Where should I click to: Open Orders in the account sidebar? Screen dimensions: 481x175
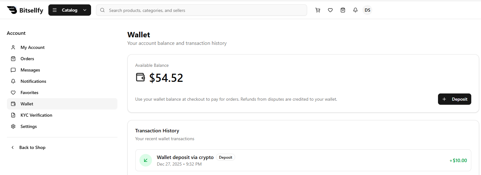pos(27,59)
